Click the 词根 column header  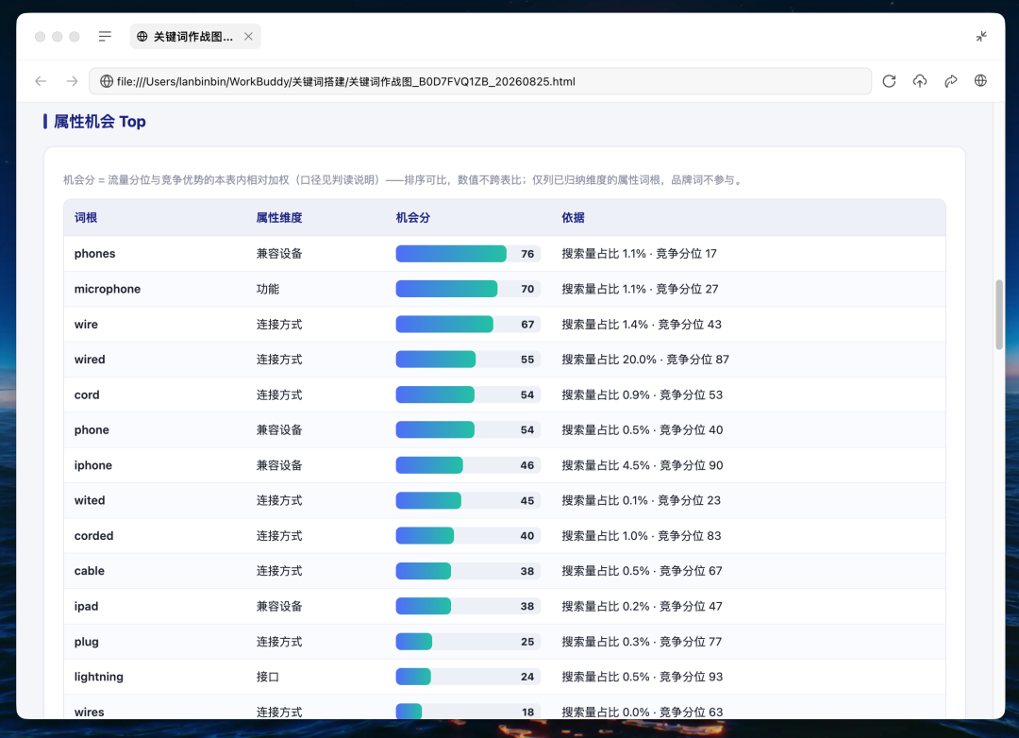tap(86, 218)
